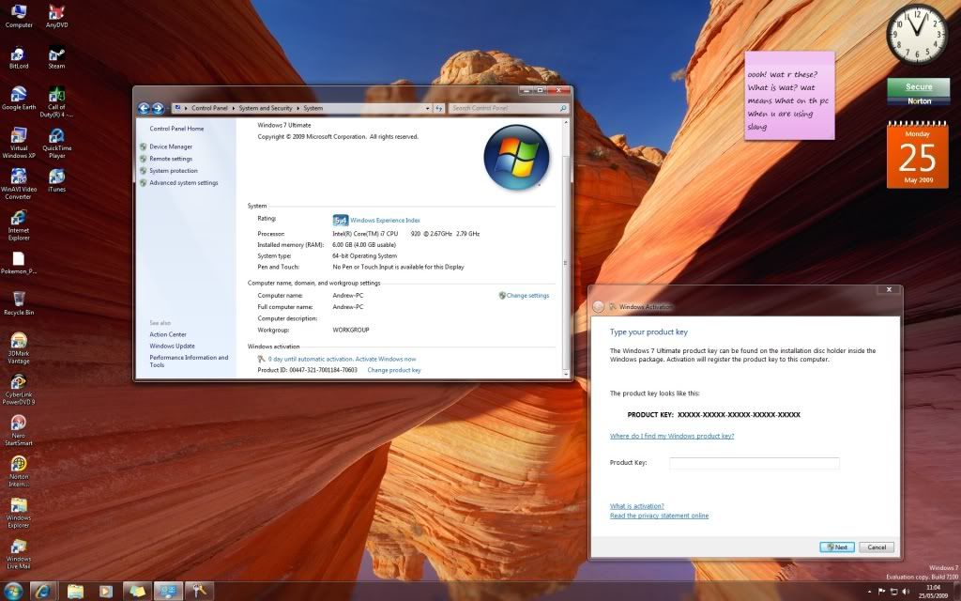Click Change product key link
Screen dimensions: 961x601
[x=394, y=370]
